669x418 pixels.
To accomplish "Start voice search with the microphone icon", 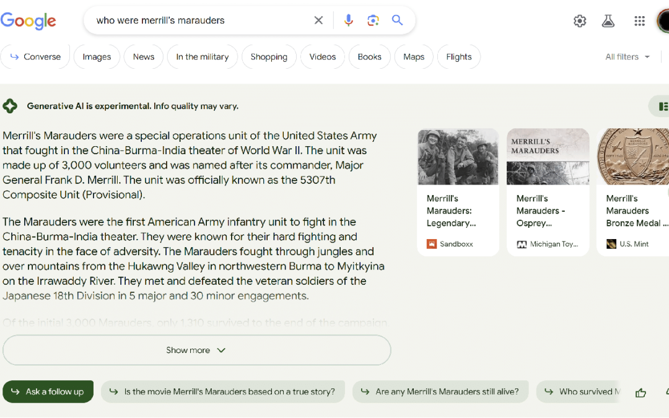I will (348, 20).
